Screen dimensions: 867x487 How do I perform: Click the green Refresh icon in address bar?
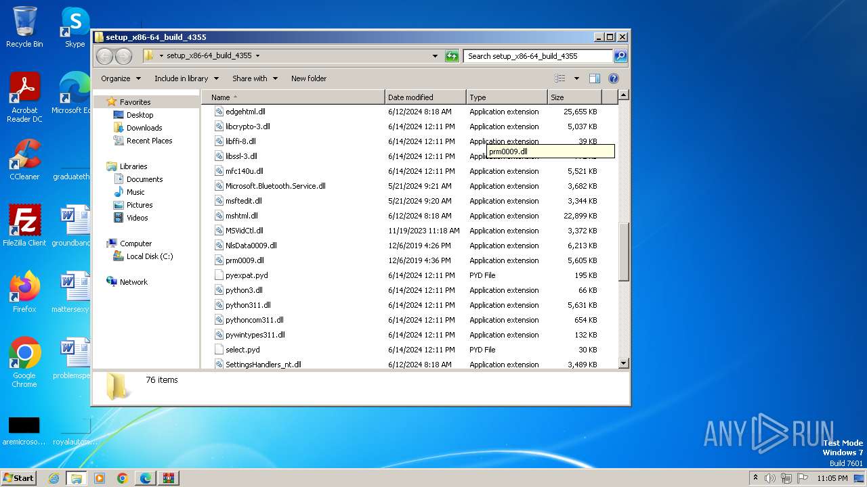452,56
